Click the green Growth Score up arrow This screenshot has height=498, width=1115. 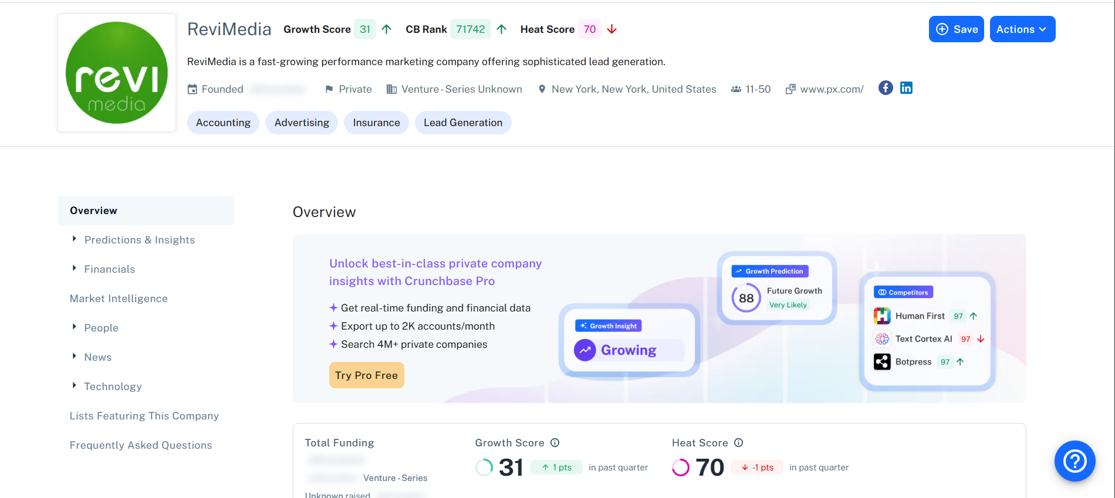point(386,29)
